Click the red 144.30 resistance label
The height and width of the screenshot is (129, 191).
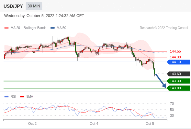click(175, 57)
